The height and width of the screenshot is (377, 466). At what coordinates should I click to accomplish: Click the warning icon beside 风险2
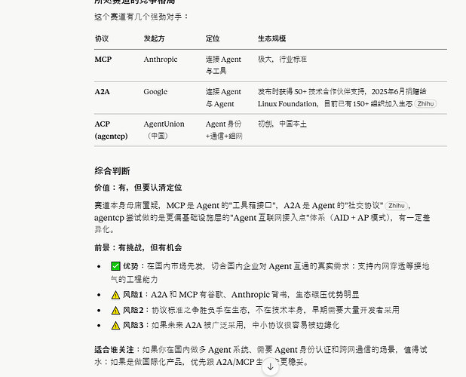tap(115, 311)
